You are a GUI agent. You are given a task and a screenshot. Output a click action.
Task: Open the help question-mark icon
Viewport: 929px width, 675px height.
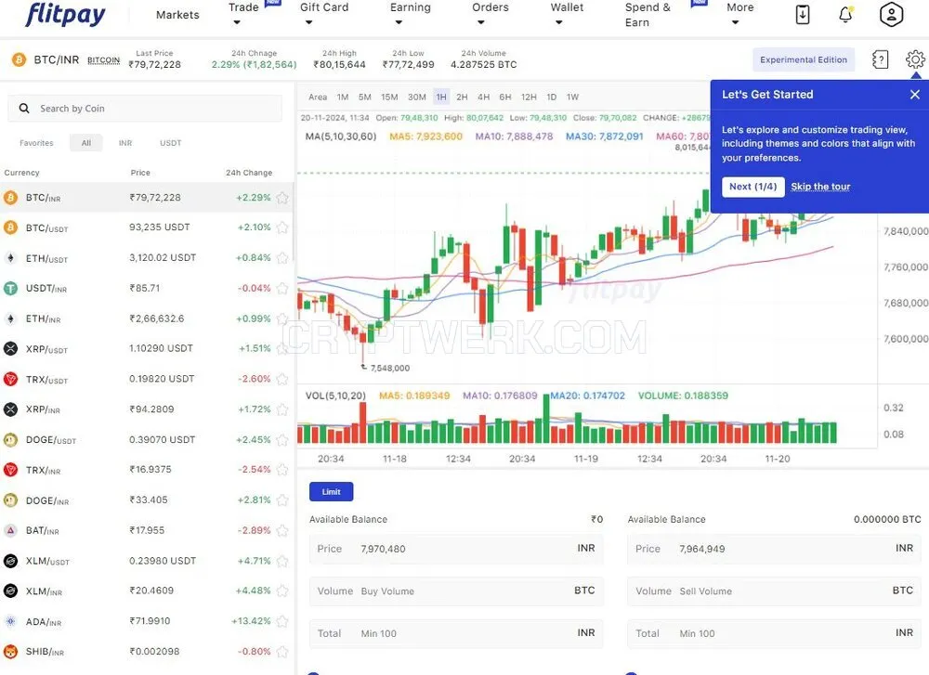(x=881, y=59)
